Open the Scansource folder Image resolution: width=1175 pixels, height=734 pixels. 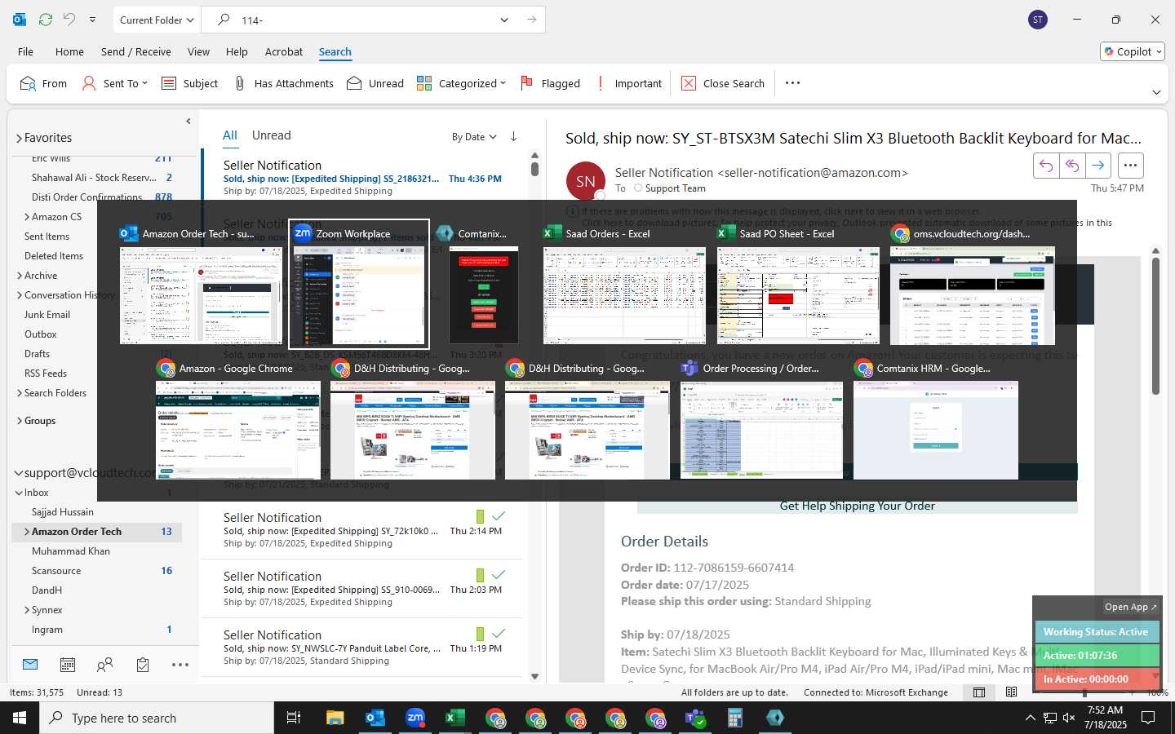pyautogui.click(x=56, y=571)
